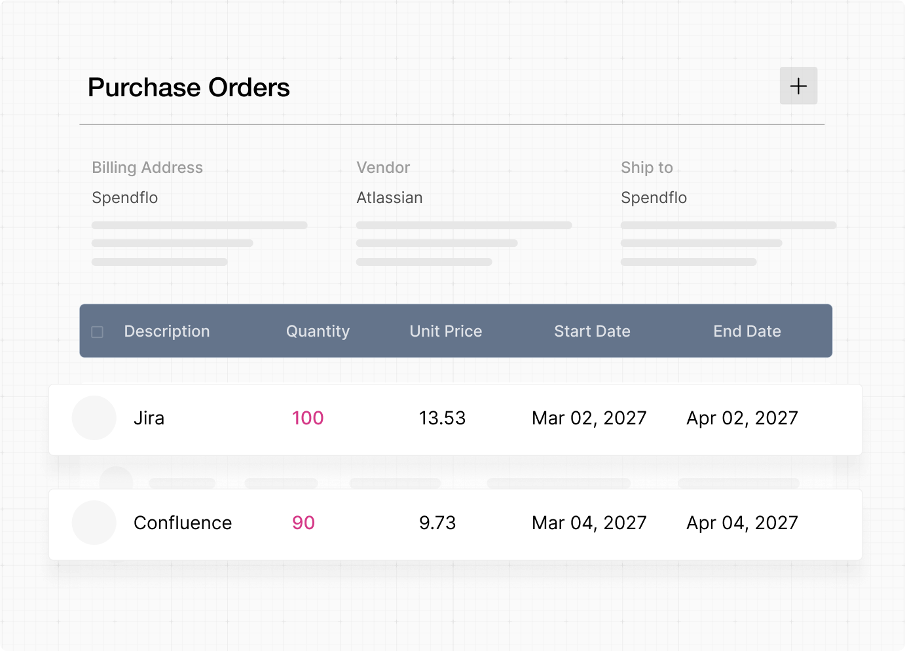The height and width of the screenshot is (651, 905).
Task: Click the Jira row avatar circle
Action: pyautogui.click(x=94, y=418)
